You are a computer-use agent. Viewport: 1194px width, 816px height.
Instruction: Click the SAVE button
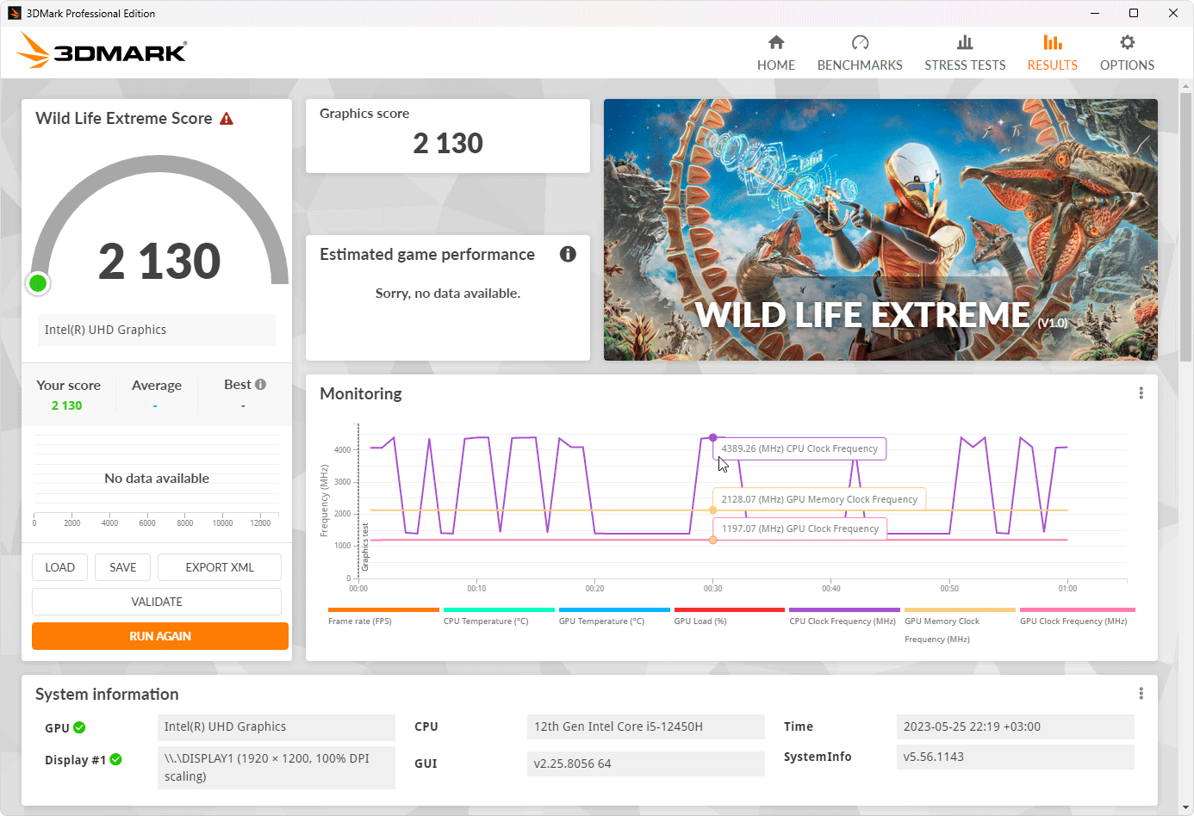(x=123, y=567)
